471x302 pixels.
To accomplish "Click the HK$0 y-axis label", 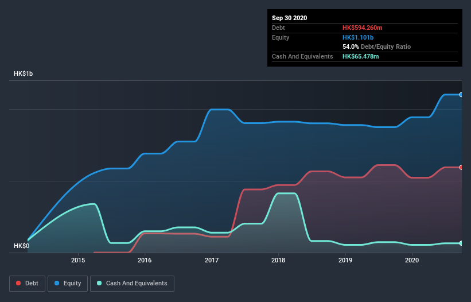I will (x=21, y=246).
